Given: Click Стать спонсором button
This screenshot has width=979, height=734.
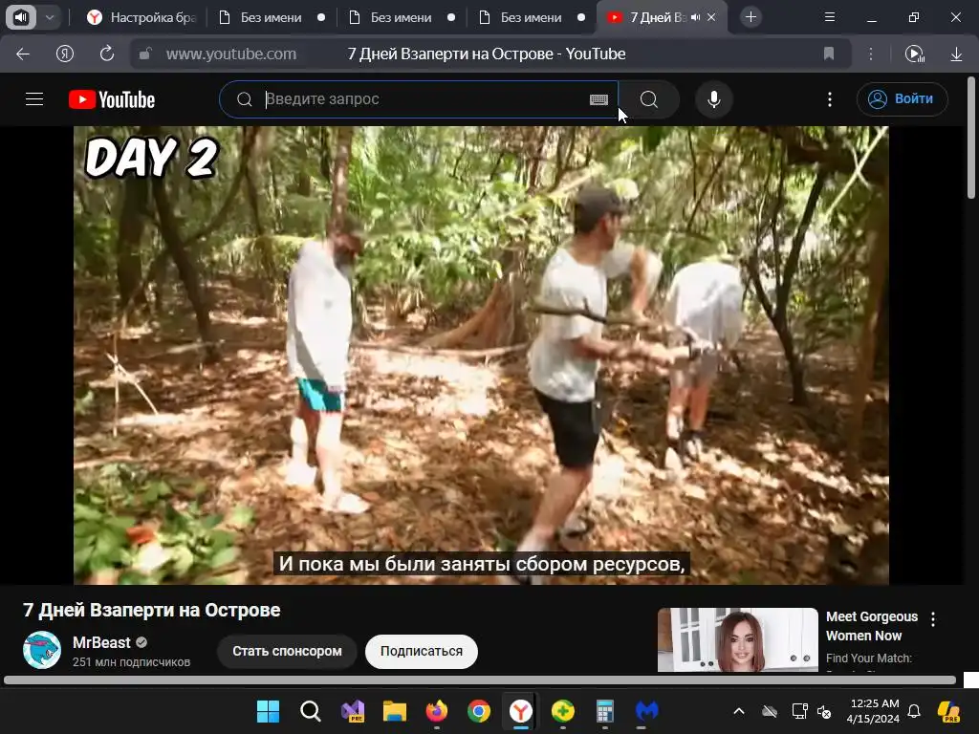Looking at the screenshot, I should pos(287,651).
